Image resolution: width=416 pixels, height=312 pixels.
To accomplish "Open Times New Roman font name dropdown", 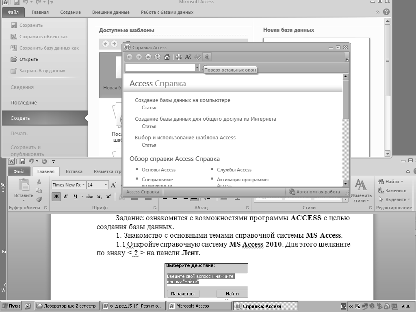I will [x=83, y=185].
